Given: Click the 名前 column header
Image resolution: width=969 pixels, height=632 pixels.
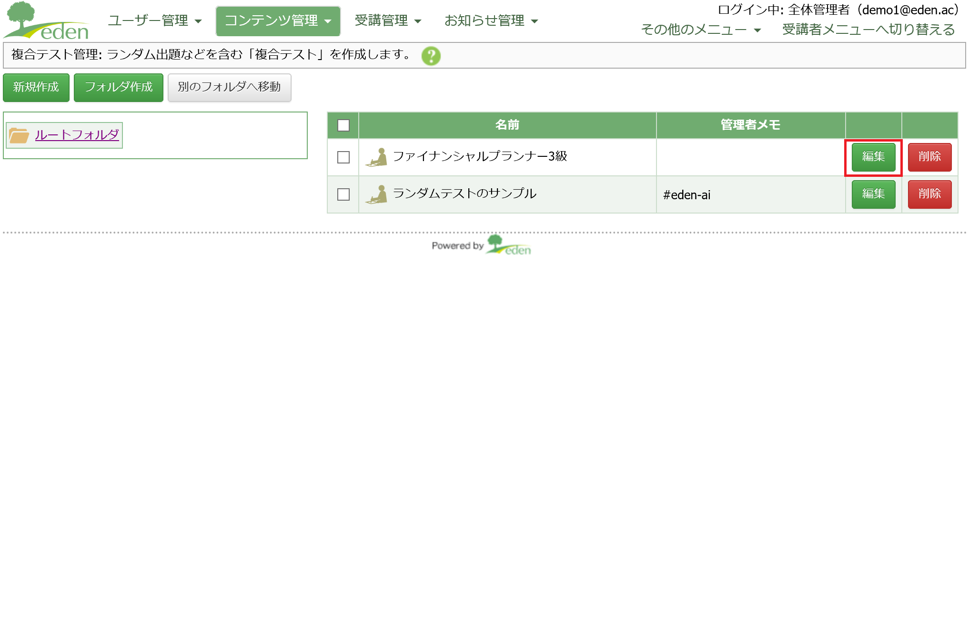Looking at the screenshot, I should point(507,125).
